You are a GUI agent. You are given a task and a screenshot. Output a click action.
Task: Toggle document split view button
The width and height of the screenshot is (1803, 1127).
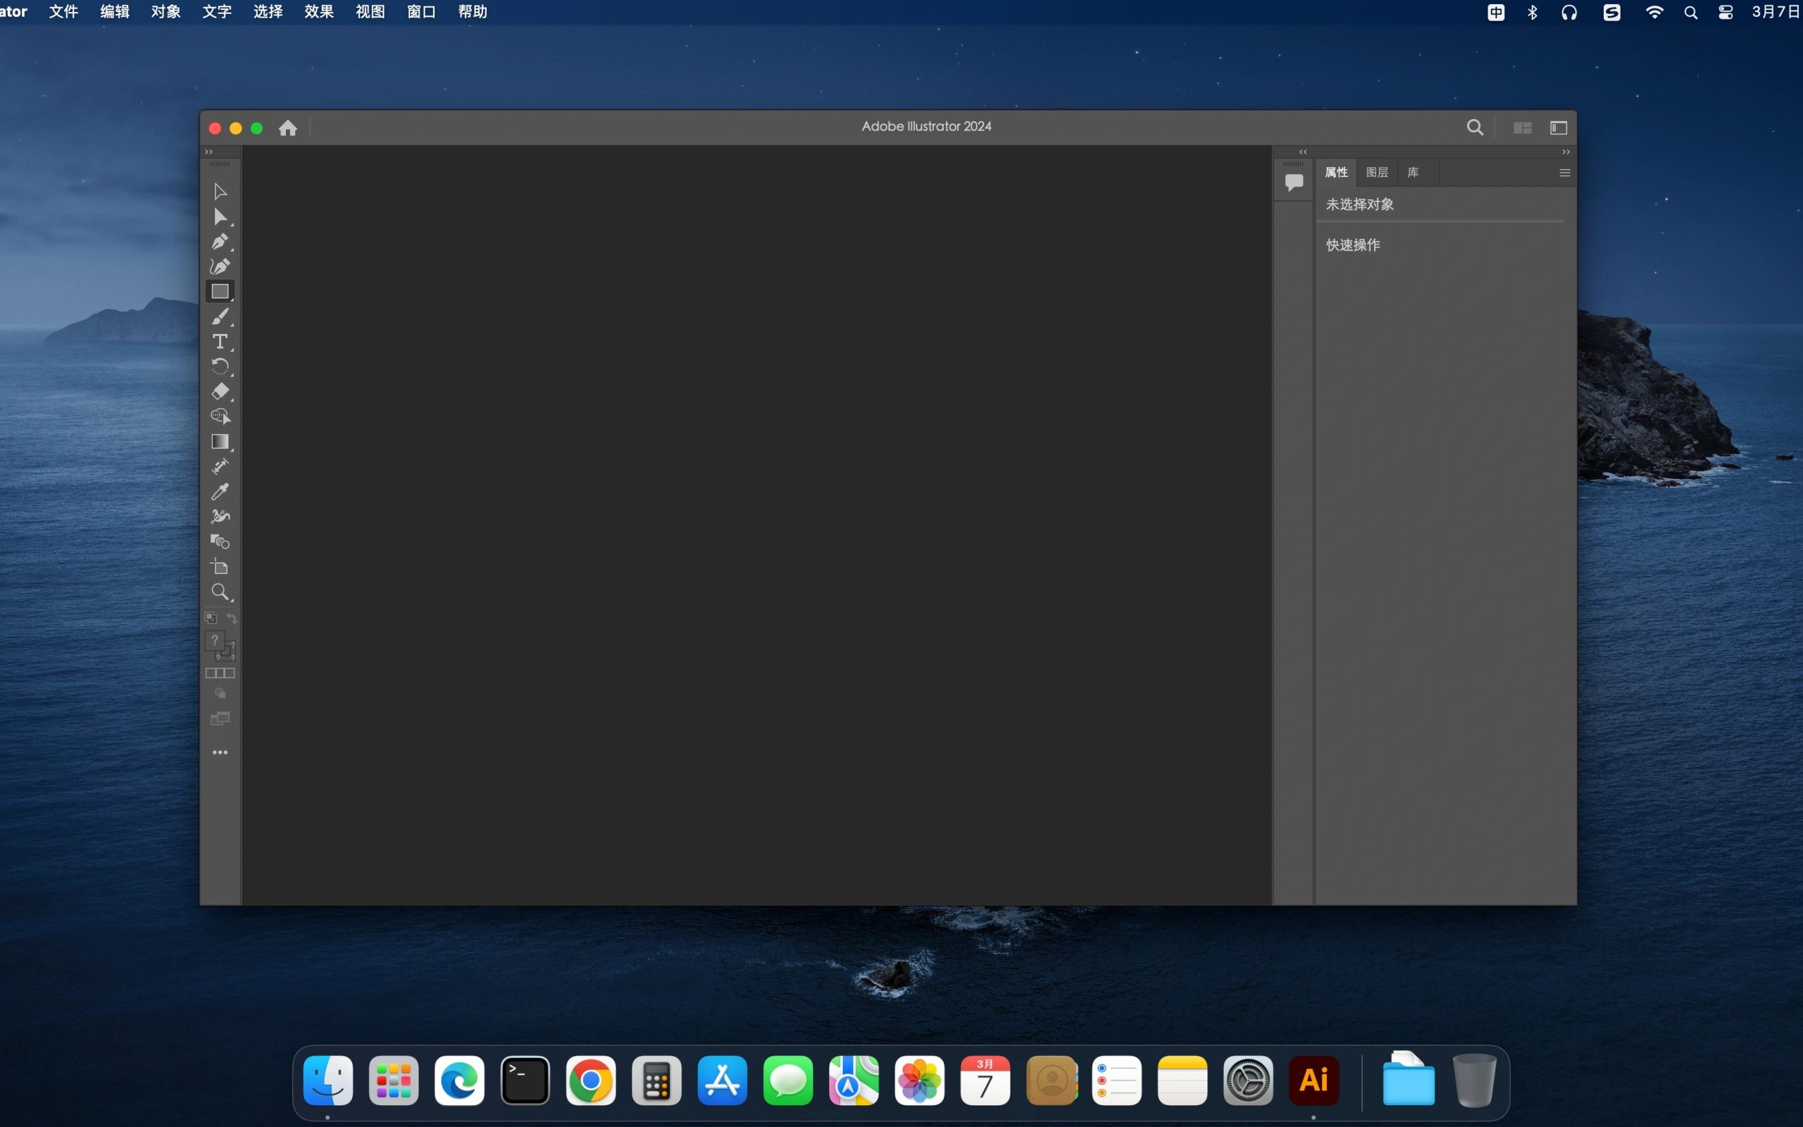point(1520,127)
